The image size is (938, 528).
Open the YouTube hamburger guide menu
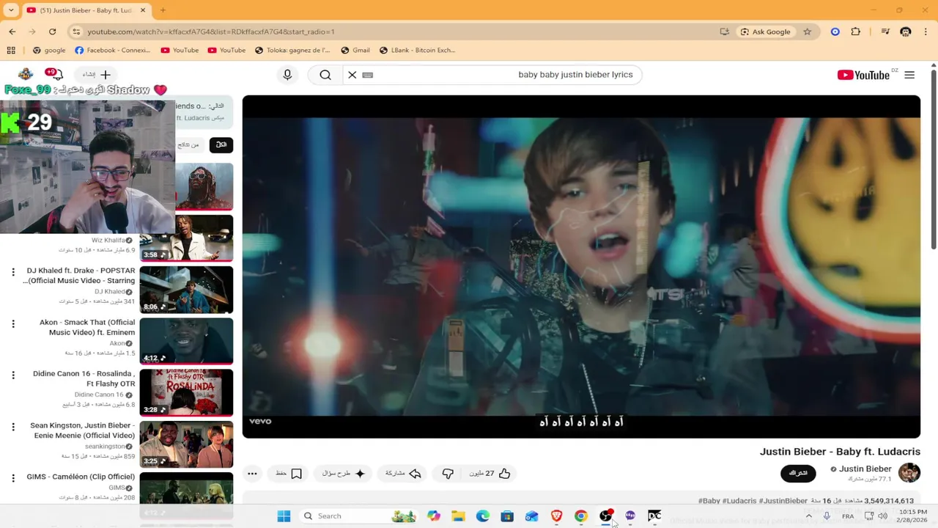pos(909,75)
